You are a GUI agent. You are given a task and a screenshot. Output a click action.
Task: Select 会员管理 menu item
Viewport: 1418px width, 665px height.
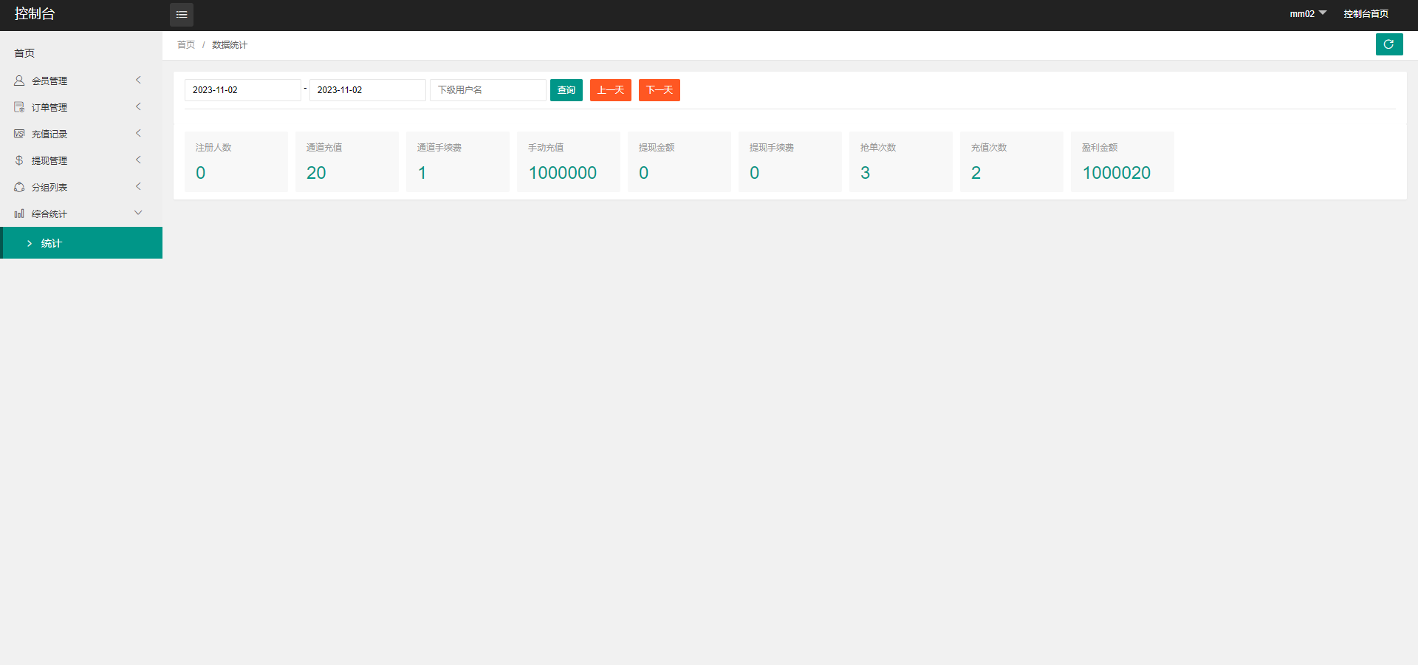[x=81, y=81]
